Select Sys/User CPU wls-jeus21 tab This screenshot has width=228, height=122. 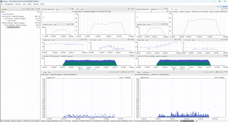tap(58, 56)
